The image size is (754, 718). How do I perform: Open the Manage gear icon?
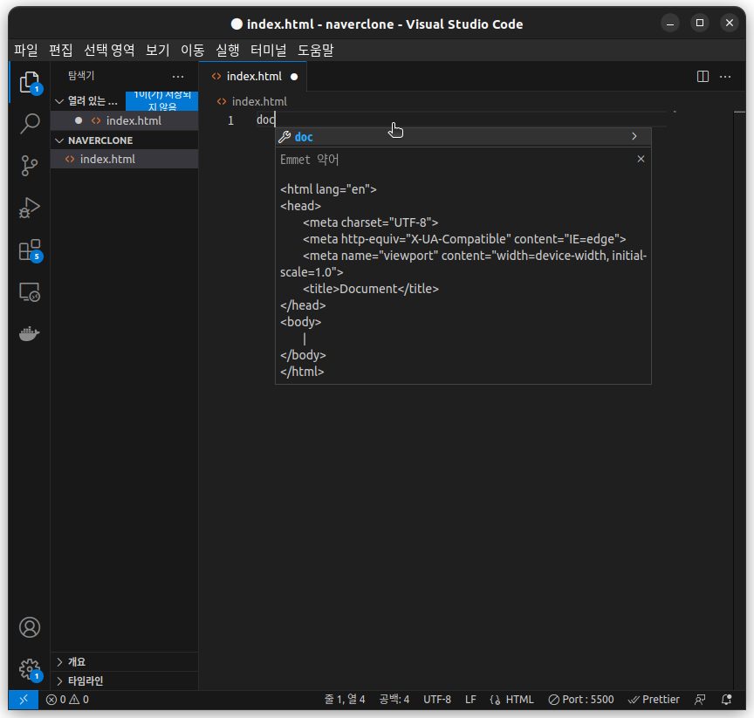(x=30, y=669)
